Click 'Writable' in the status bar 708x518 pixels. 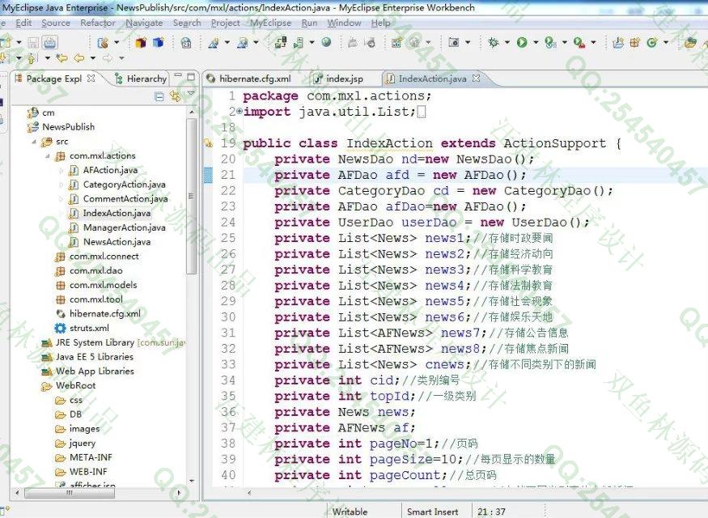(350, 512)
